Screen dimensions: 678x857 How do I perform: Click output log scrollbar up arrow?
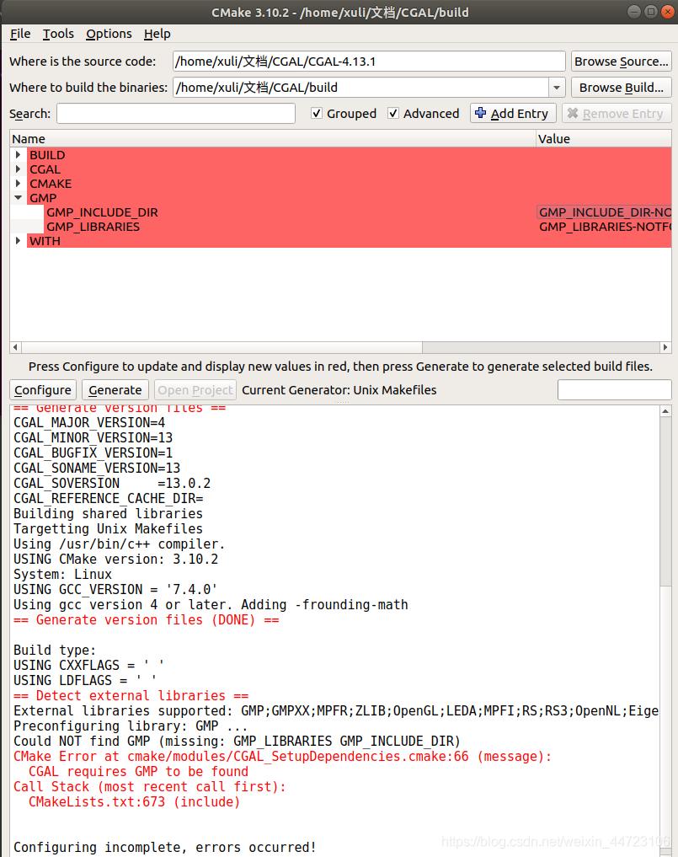pos(665,411)
